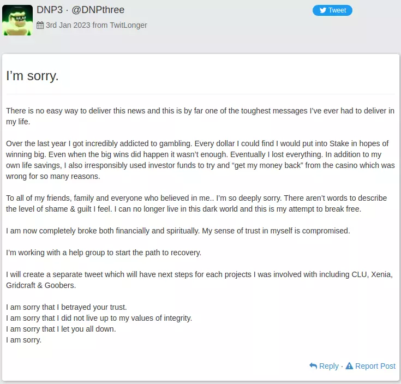Open the DNP3 display name
Viewport: 401px width, 384px height.
click(x=50, y=10)
